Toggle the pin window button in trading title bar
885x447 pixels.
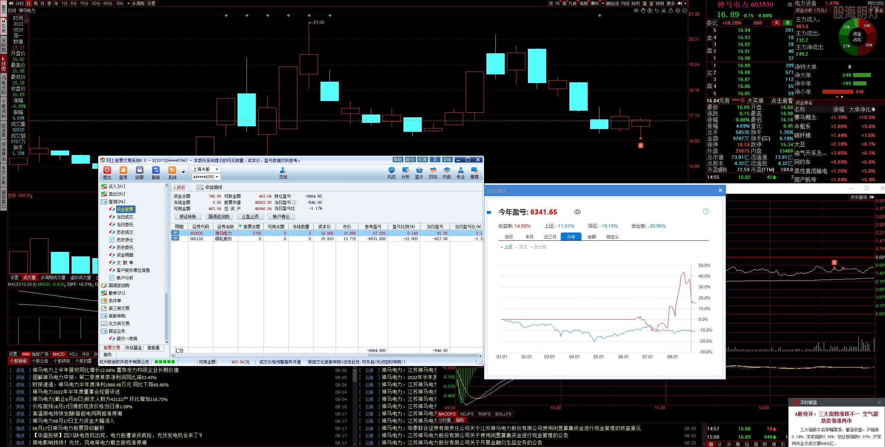click(435, 159)
